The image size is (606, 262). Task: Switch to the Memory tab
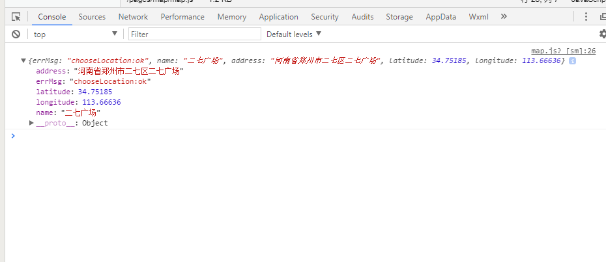click(232, 17)
